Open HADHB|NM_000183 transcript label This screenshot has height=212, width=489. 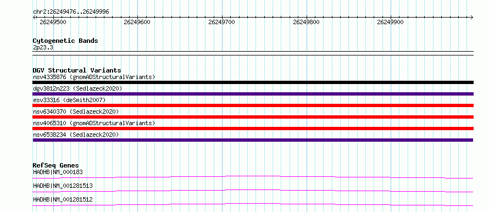click(58, 172)
